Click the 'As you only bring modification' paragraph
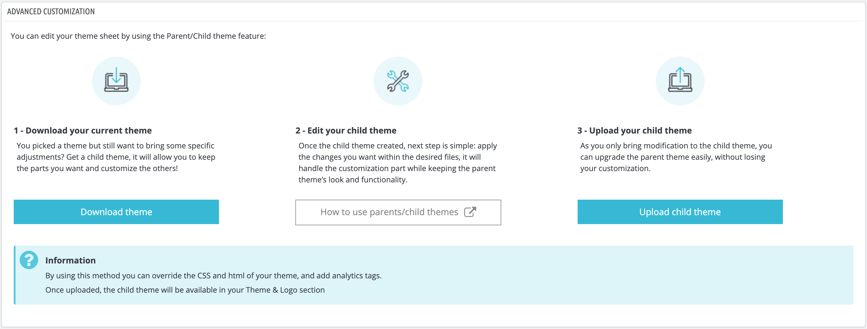Viewport: 867px width, 329px height. [676, 157]
